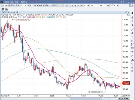135x100 pixels.
Task: Zoom in with bottom plus button
Action: (120, 98)
